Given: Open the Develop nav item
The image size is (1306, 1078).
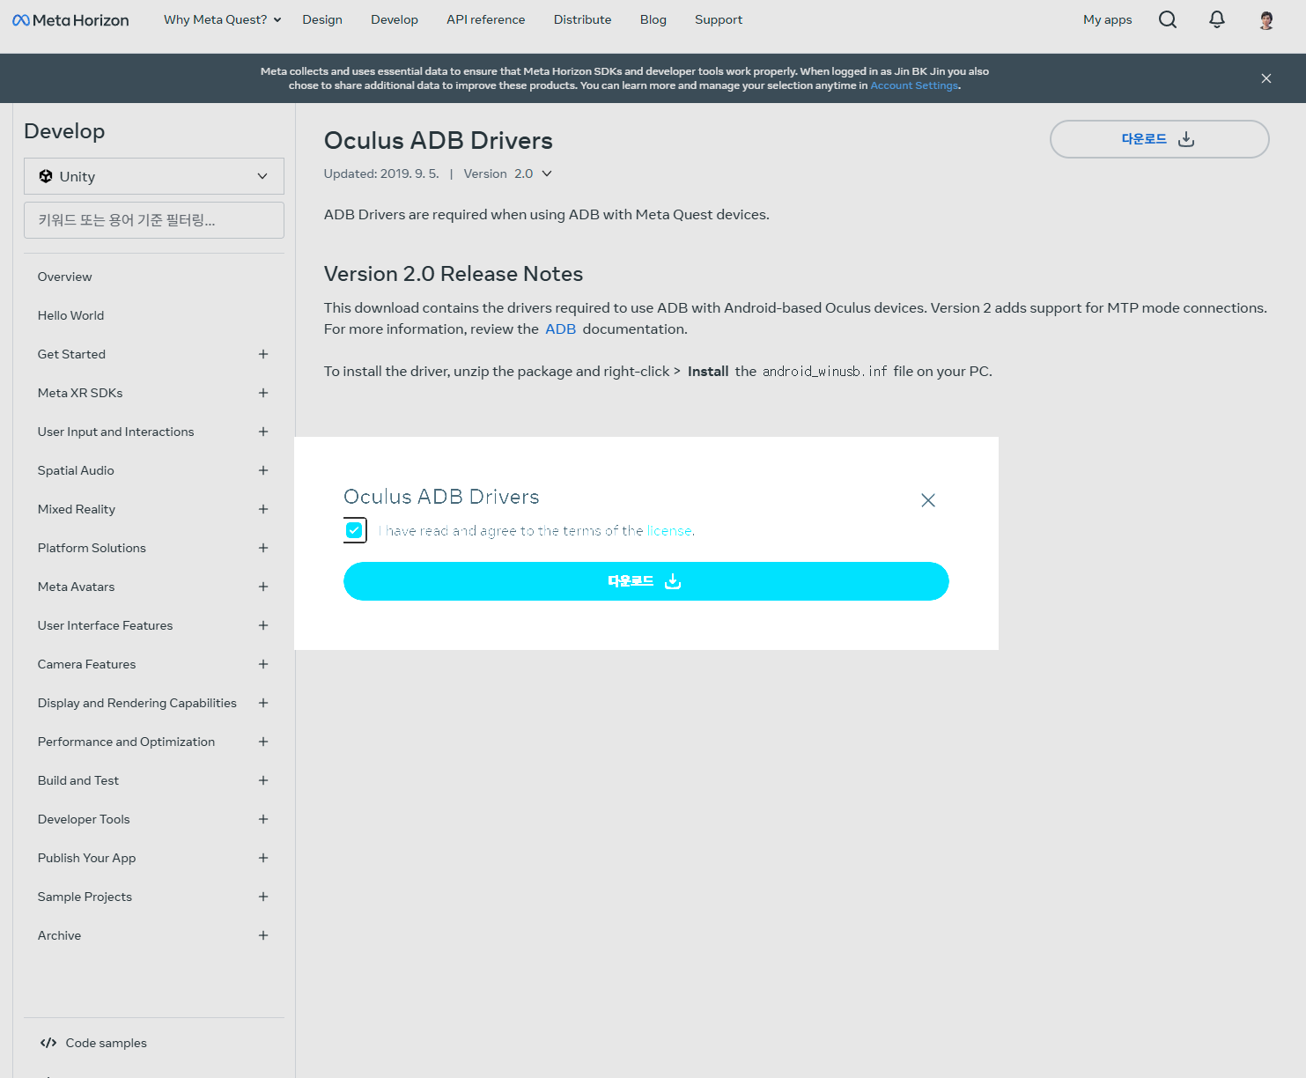Looking at the screenshot, I should (395, 19).
